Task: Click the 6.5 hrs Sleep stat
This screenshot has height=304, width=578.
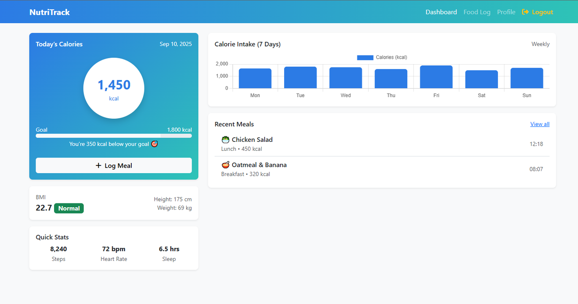Action: pos(169,254)
